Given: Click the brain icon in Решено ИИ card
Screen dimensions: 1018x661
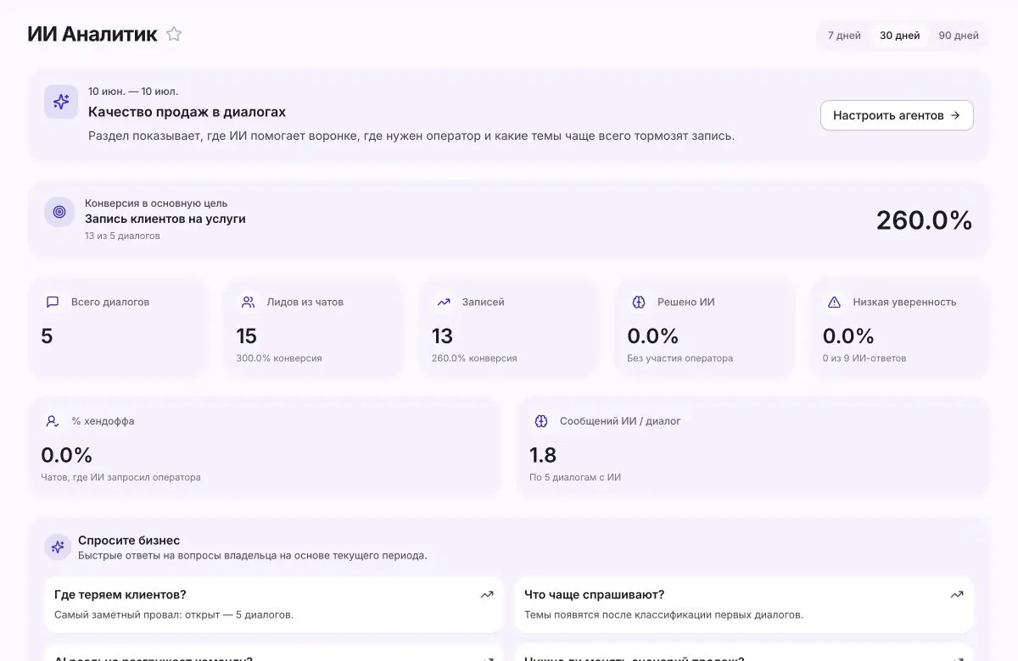Looking at the screenshot, I should (639, 302).
